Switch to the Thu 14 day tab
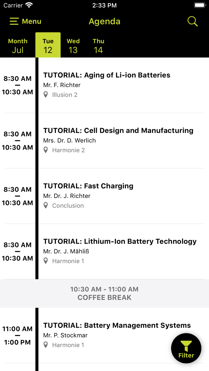This screenshot has width=209, height=371. [98, 45]
